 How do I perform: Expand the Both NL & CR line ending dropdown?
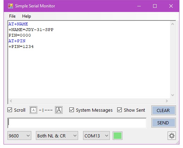pos(57,136)
